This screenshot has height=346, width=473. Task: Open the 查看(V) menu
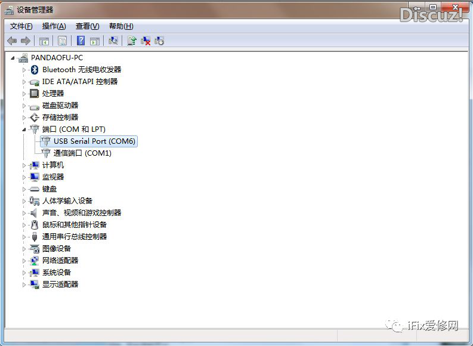click(87, 26)
